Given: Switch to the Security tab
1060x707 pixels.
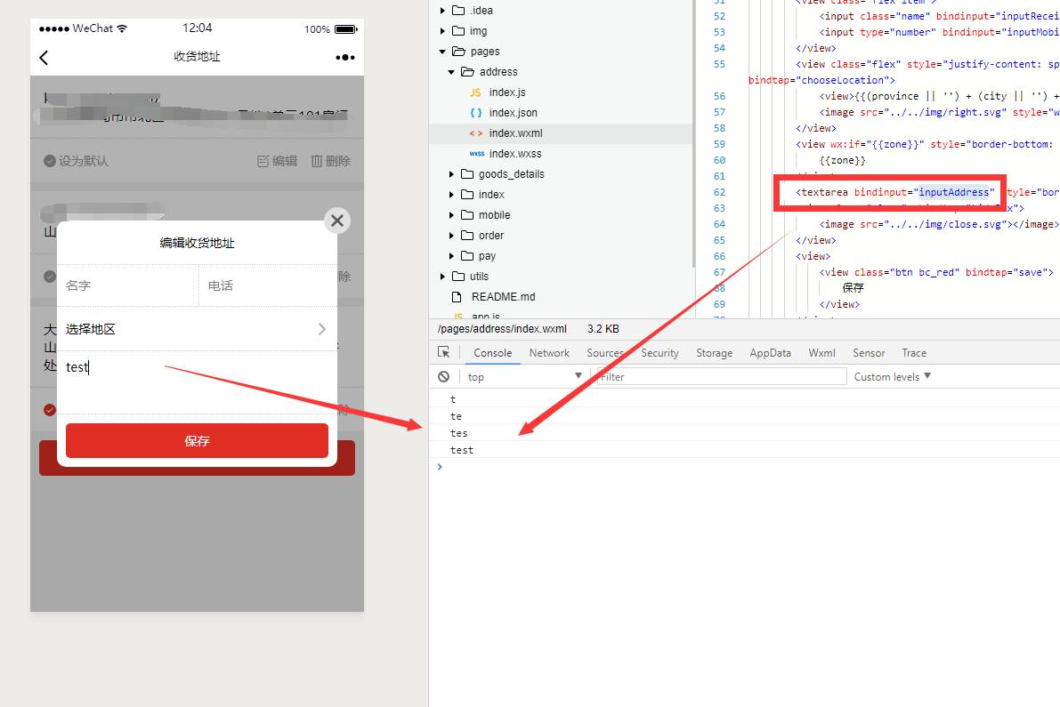Looking at the screenshot, I should pyautogui.click(x=659, y=352).
